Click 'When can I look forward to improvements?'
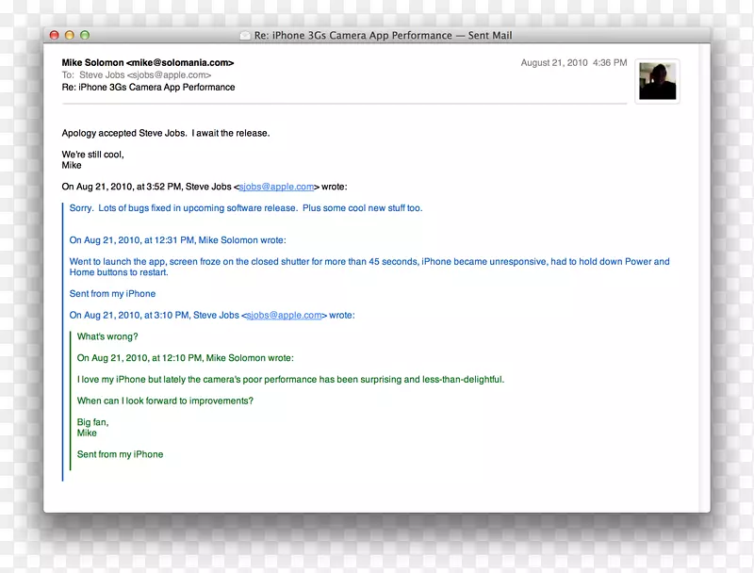Screen dimensions: 754x573 tap(165, 401)
